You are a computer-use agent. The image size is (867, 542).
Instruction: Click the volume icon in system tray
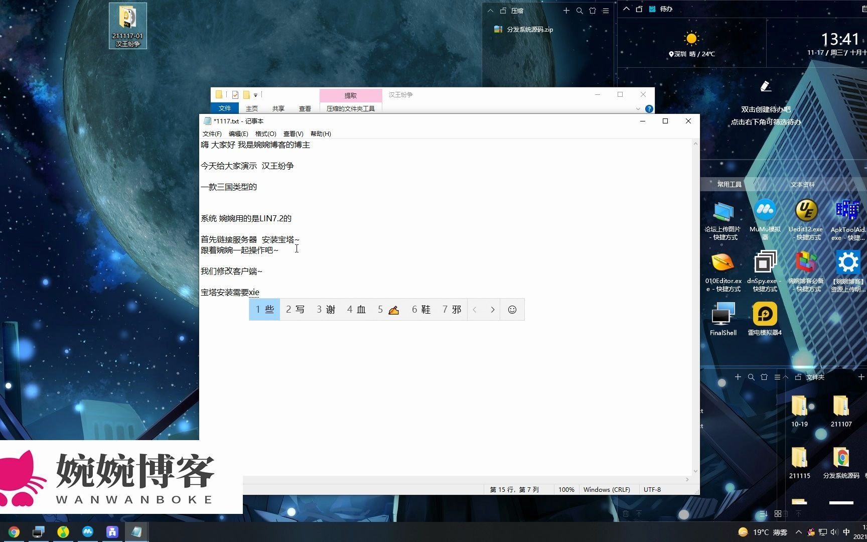tap(834, 532)
